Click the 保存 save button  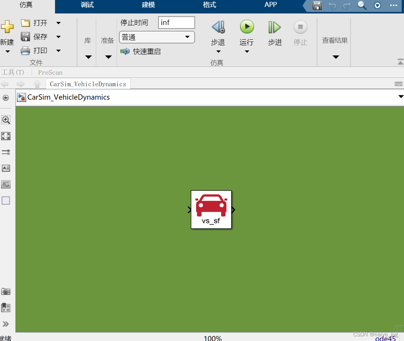[x=34, y=37]
